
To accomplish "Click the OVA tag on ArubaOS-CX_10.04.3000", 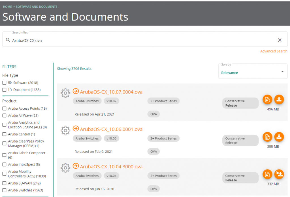I will coord(153,189).
